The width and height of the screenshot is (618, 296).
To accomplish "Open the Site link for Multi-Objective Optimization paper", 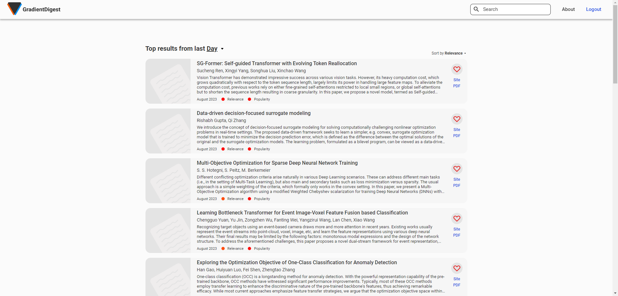I will point(457,179).
